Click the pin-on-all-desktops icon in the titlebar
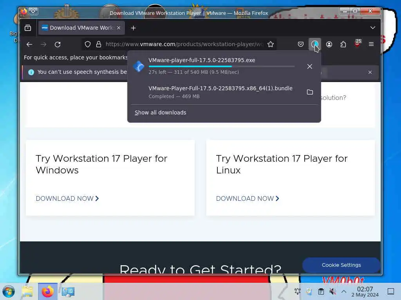Viewport: 401px width, 300px height. click(x=33, y=11)
